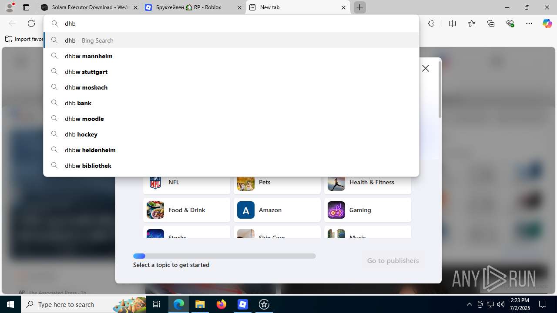Open Task View in the taskbar
Viewport: 557px width, 313px height.
157,304
